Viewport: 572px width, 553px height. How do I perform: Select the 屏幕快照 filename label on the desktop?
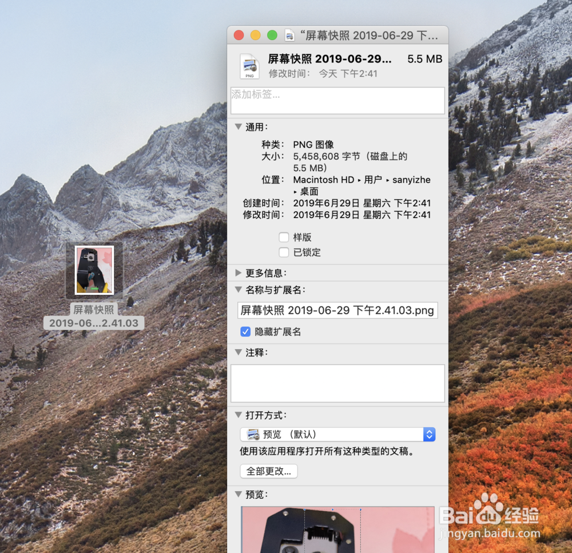(94, 317)
